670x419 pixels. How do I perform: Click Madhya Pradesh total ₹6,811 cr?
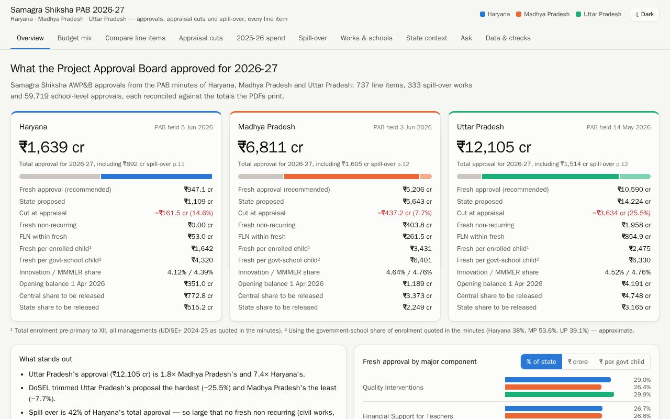[271, 147]
